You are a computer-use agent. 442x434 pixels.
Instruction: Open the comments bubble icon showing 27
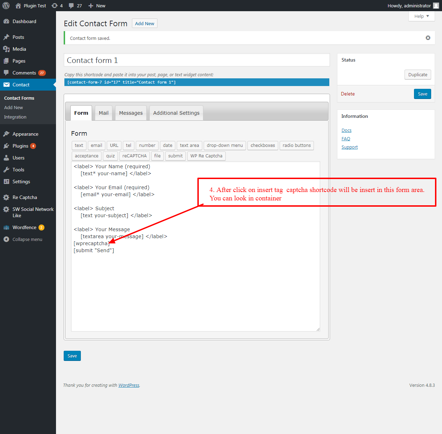pos(71,6)
